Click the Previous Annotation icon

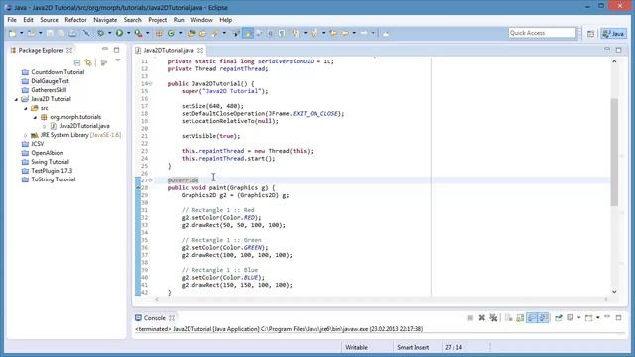(x=314, y=33)
